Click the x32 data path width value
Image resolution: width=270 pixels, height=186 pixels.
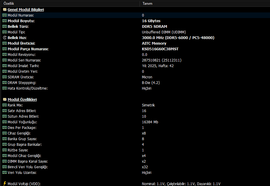(x=145, y=167)
